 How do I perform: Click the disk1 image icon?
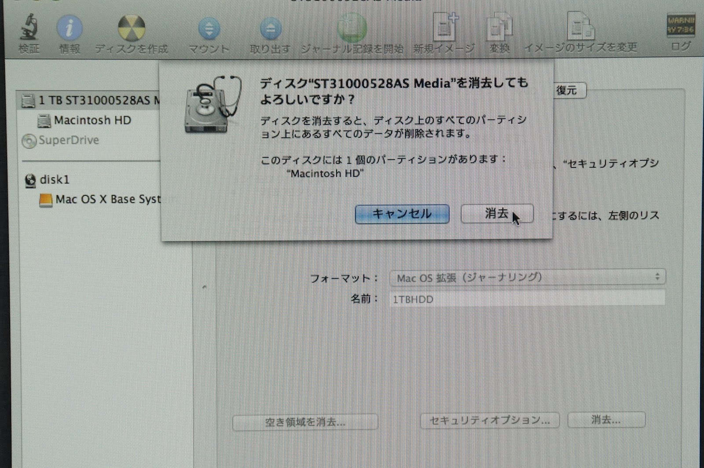(x=30, y=181)
